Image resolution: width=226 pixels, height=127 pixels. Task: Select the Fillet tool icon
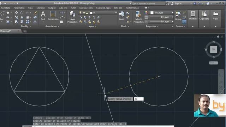(27, 17)
